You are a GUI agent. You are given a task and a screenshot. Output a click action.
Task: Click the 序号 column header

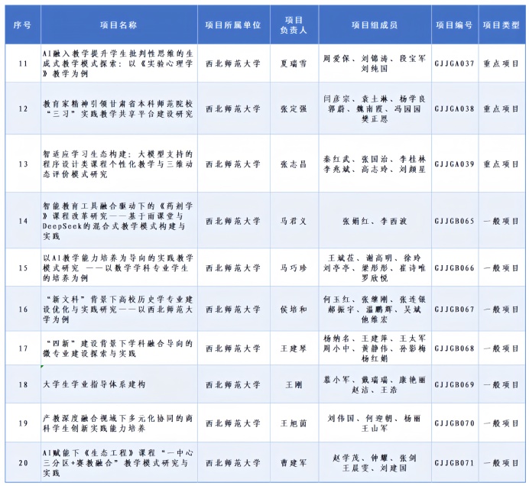22,25
